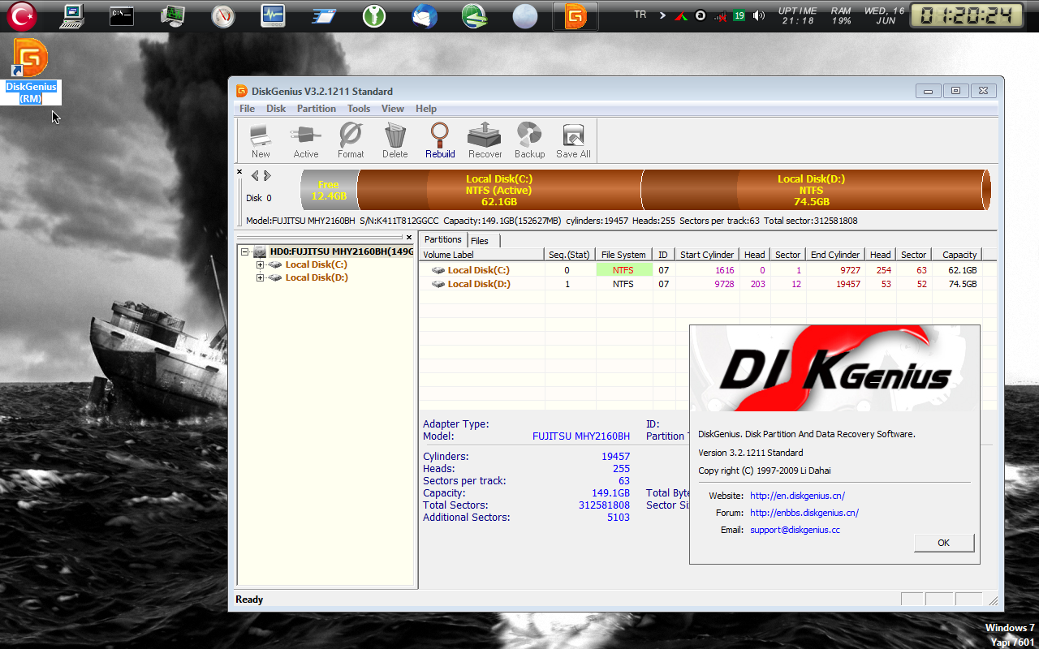Select Local Disk(C:) label in tree
This screenshot has width=1039, height=649.
pyautogui.click(x=316, y=264)
